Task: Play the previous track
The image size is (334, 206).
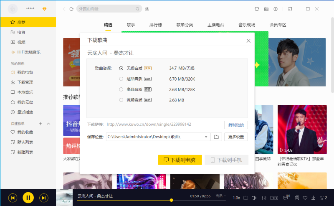Action: 13,198
